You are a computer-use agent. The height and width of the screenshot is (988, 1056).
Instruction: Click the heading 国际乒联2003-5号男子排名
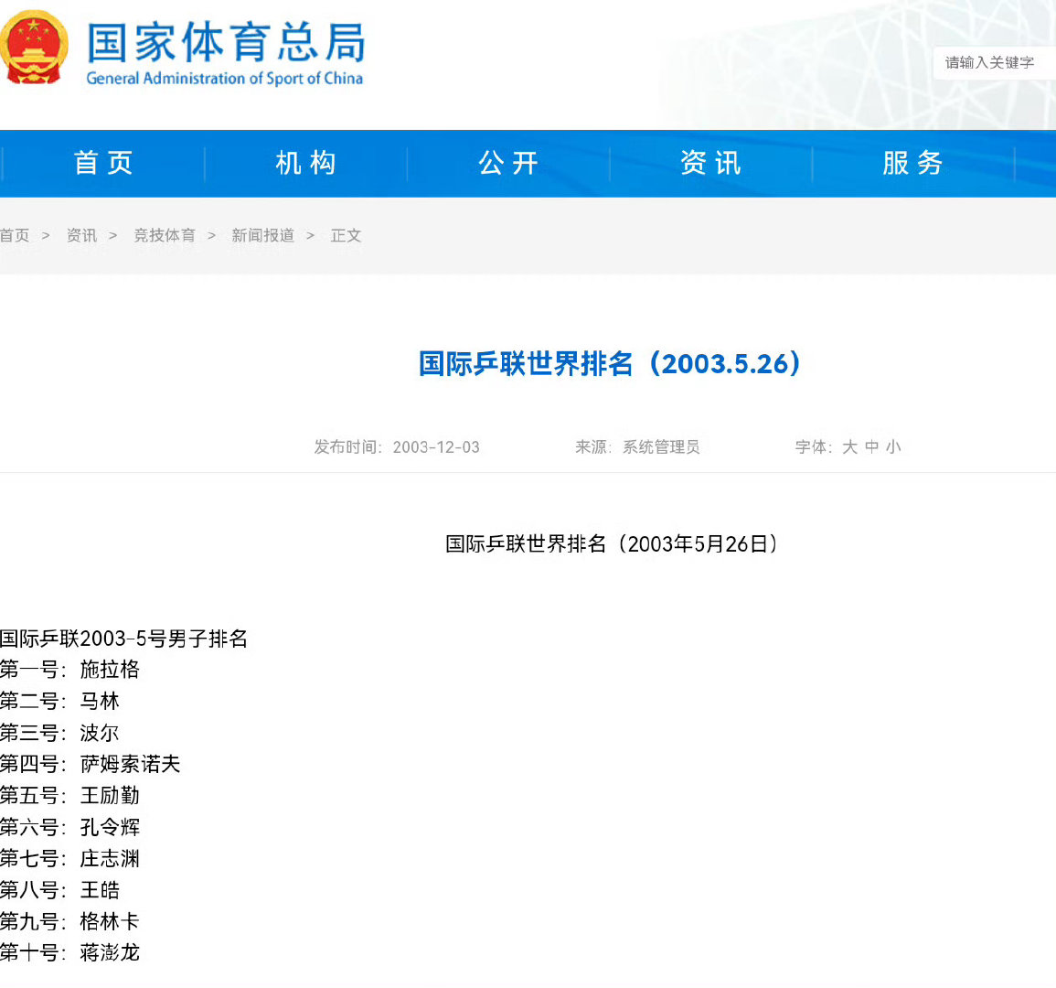(x=124, y=639)
